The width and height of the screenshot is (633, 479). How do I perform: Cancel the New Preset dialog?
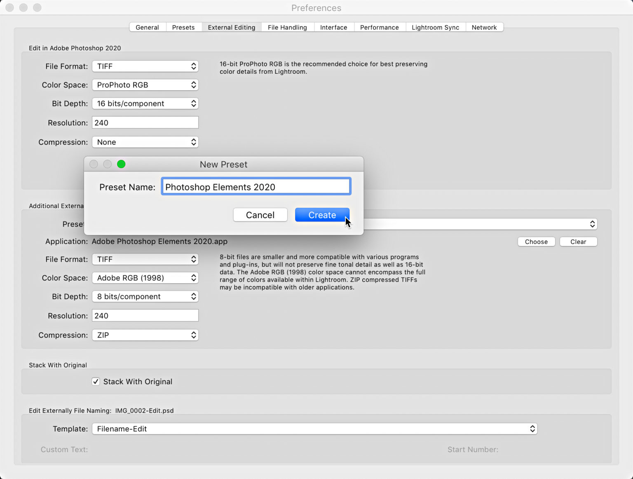pos(260,215)
